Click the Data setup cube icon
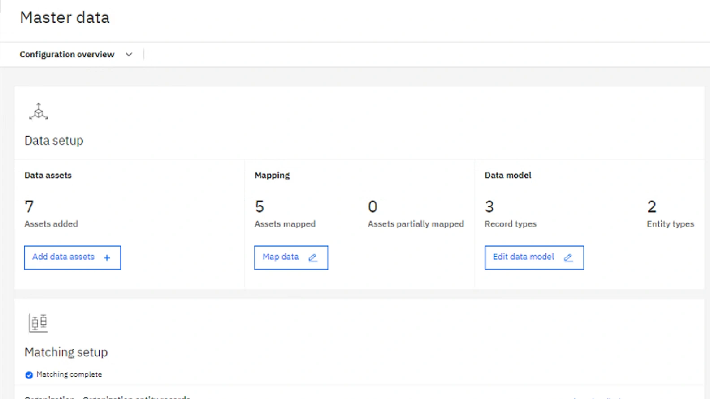The height and width of the screenshot is (399, 710). coord(39,112)
